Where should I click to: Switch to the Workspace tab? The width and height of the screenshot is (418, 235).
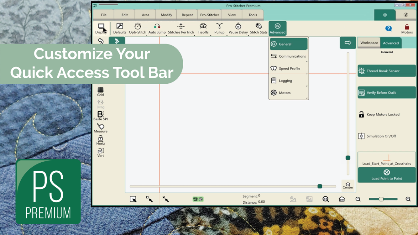[369, 43]
